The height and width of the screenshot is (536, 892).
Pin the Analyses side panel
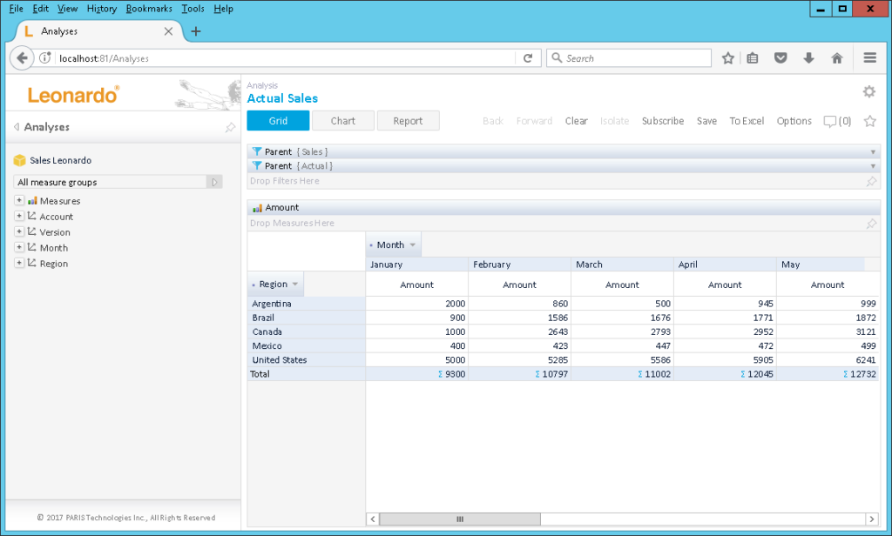pyautogui.click(x=230, y=127)
